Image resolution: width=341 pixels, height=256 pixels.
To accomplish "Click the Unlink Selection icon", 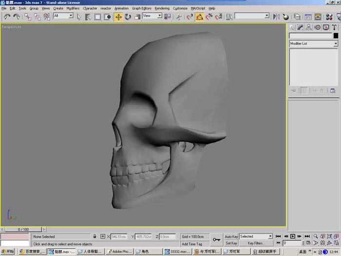I will [37, 17].
